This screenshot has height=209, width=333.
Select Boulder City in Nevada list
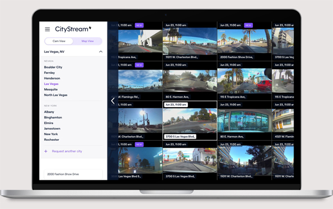tap(53, 67)
